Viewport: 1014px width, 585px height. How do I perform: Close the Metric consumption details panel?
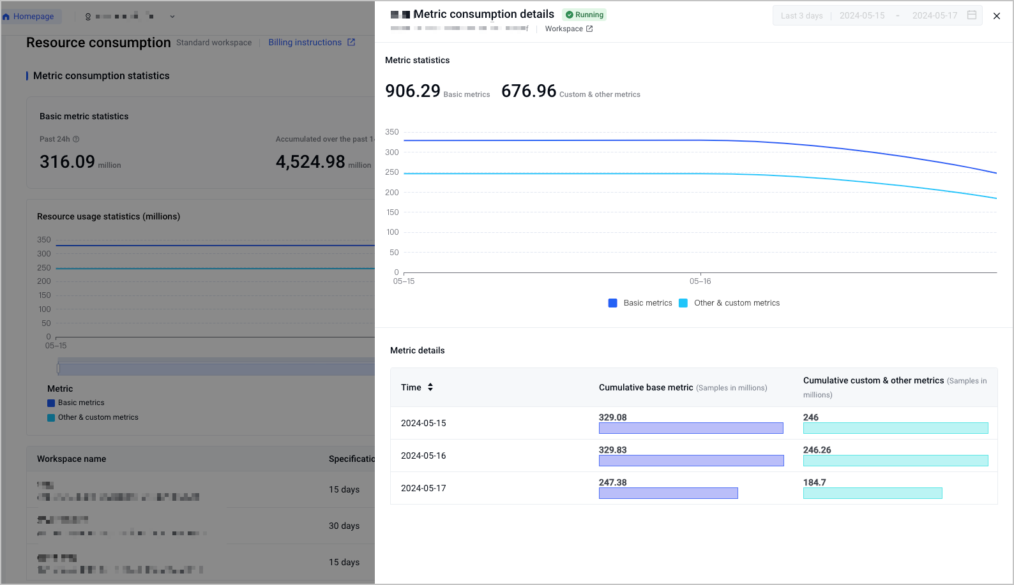click(x=997, y=16)
